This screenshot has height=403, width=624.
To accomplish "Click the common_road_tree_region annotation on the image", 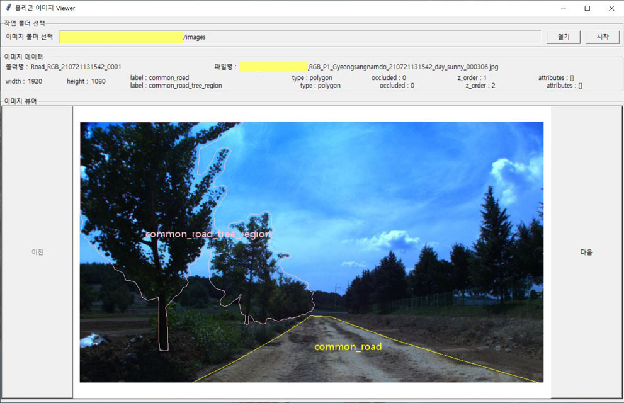I will [x=210, y=233].
